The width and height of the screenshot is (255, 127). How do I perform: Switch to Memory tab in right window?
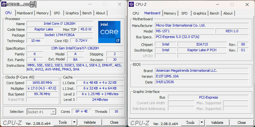click(170, 13)
